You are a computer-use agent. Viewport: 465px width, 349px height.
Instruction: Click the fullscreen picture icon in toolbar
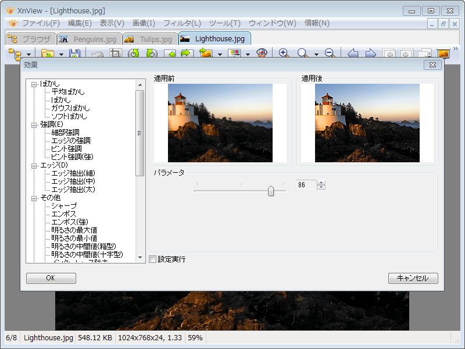click(443, 54)
